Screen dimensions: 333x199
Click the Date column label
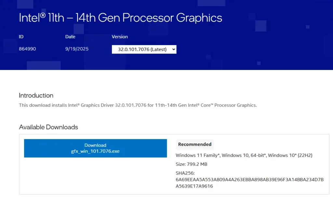[70, 37]
